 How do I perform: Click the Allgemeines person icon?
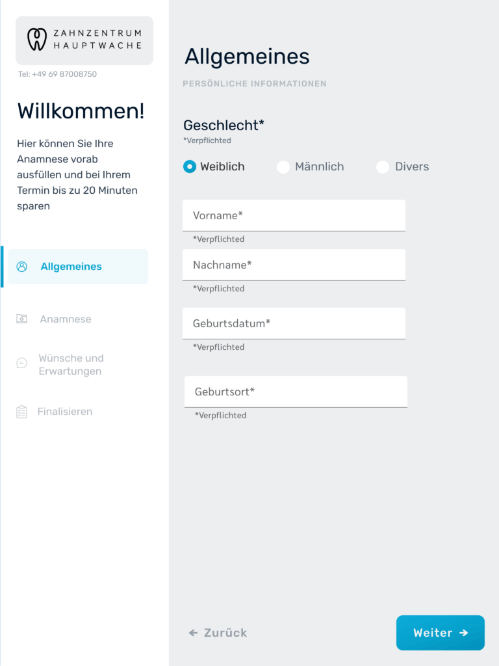[22, 267]
